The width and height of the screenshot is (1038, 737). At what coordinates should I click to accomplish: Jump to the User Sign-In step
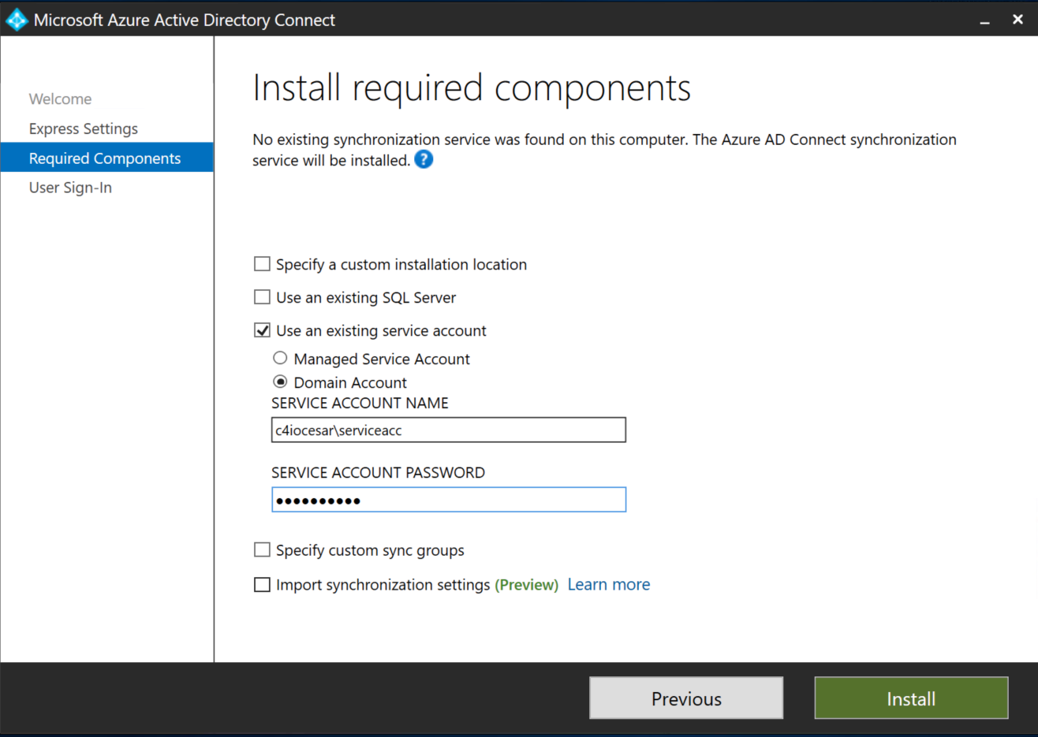point(70,188)
